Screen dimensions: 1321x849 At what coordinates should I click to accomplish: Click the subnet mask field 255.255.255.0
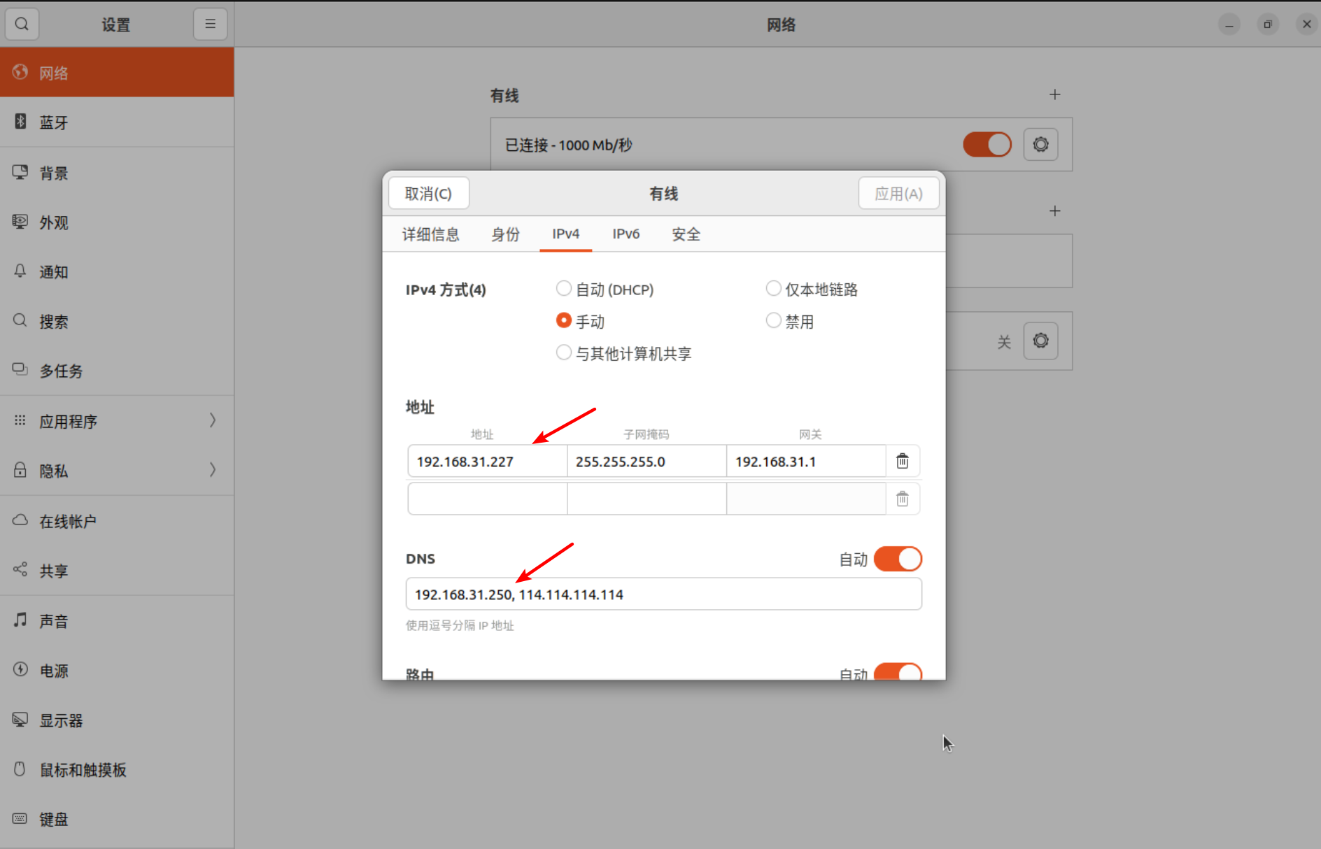(647, 461)
